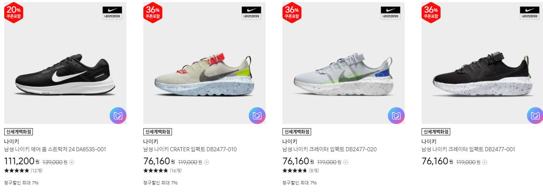Click Nike Korea logo on third product
This screenshot has width=543, height=195.
point(390,12)
